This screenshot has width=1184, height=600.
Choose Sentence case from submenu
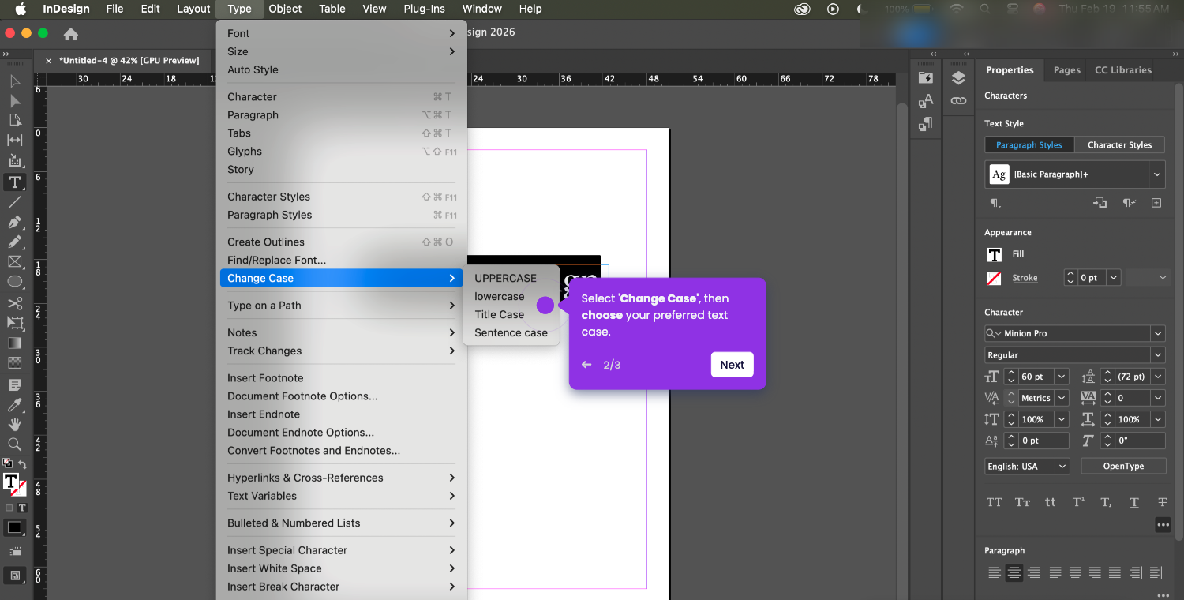(x=511, y=332)
